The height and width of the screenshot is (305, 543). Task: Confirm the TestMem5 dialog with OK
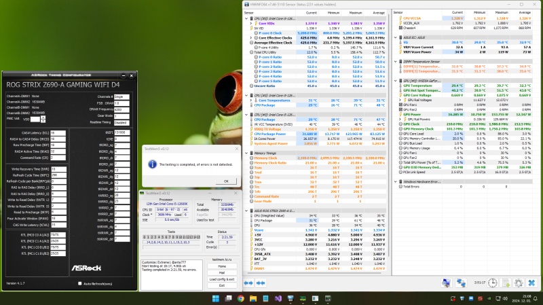226,181
